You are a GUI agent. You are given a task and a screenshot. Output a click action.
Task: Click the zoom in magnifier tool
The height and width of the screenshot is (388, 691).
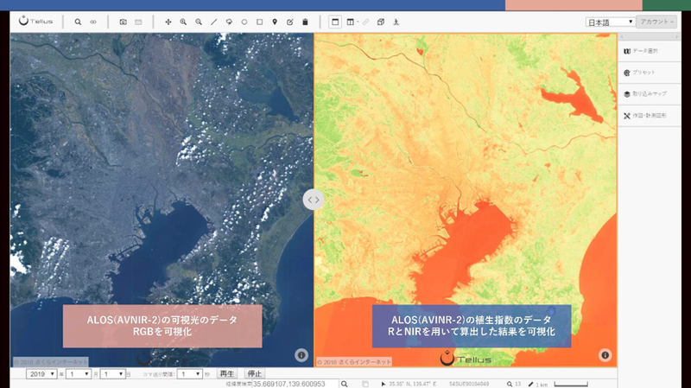pos(183,22)
